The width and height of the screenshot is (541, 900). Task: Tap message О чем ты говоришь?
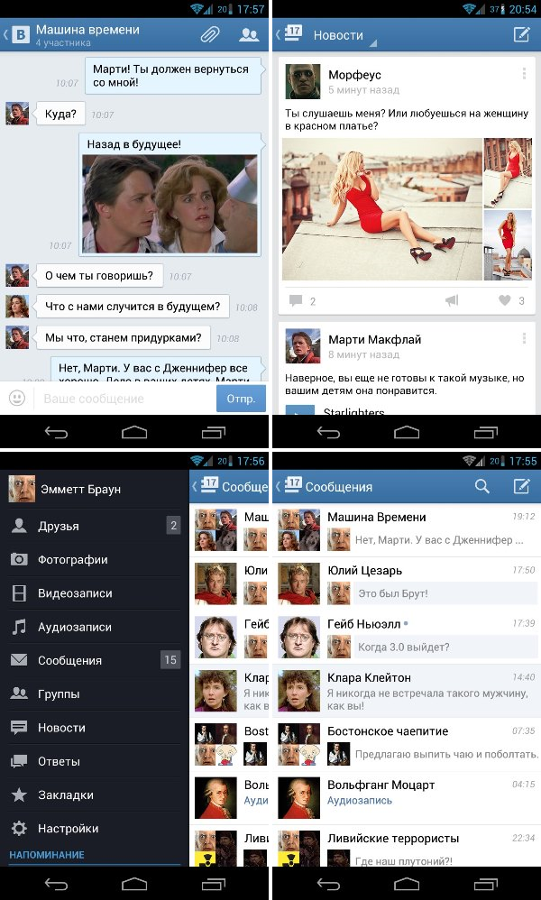pos(99,276)
